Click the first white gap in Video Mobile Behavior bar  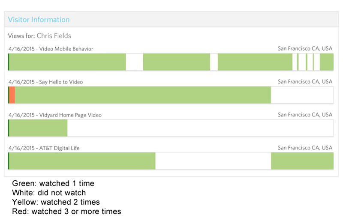[134, 62]
